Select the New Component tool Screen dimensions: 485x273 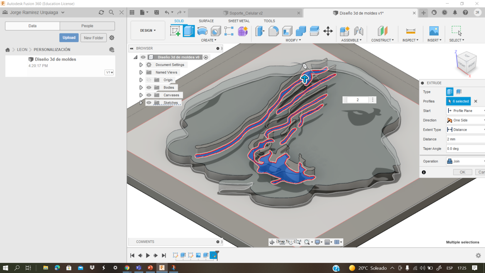[345, 31]
